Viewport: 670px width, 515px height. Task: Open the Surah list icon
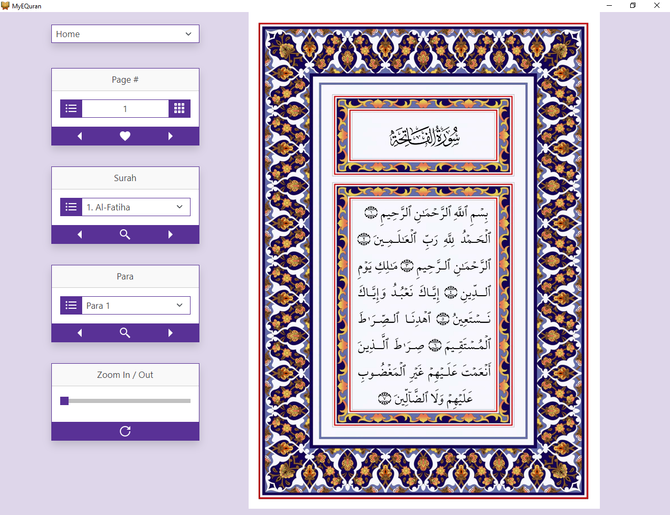[x=71, y=207]
